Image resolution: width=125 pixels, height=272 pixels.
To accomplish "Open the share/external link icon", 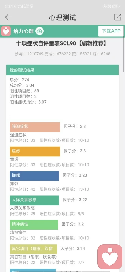I will pyautogui.click(x=118, y=17).
